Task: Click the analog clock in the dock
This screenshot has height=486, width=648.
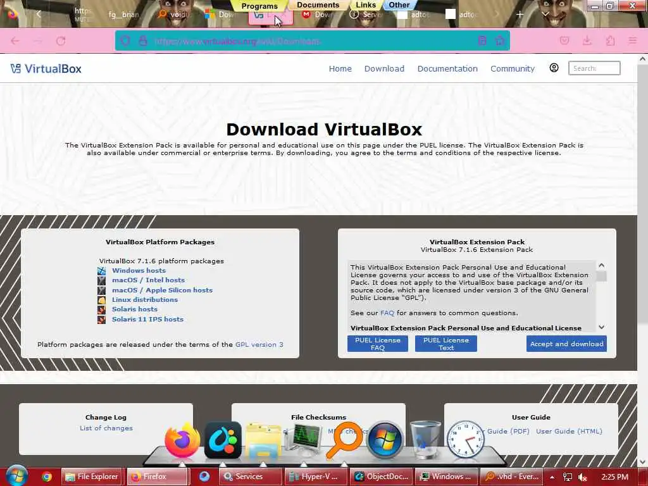Action: pyautogui.click(x=465, y=440)
